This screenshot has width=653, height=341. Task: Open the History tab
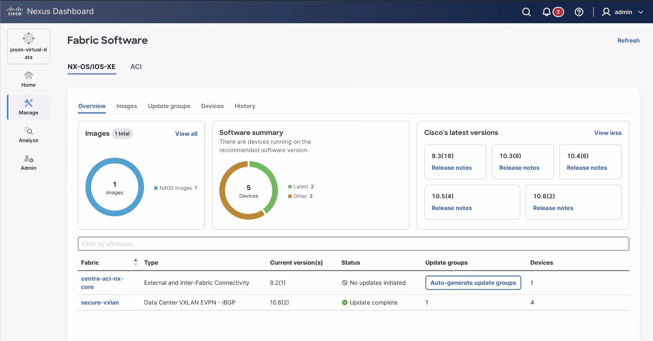[245, 106]
